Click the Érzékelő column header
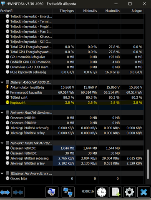Viewport: 151px width, 200px height. click(26, 11)
